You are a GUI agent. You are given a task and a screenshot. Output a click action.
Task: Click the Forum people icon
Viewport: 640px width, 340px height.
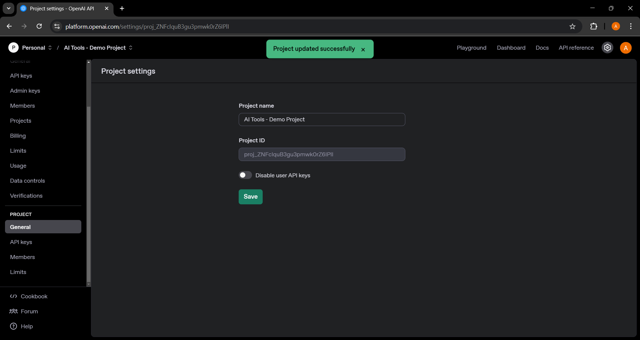(x=13, y=311)
